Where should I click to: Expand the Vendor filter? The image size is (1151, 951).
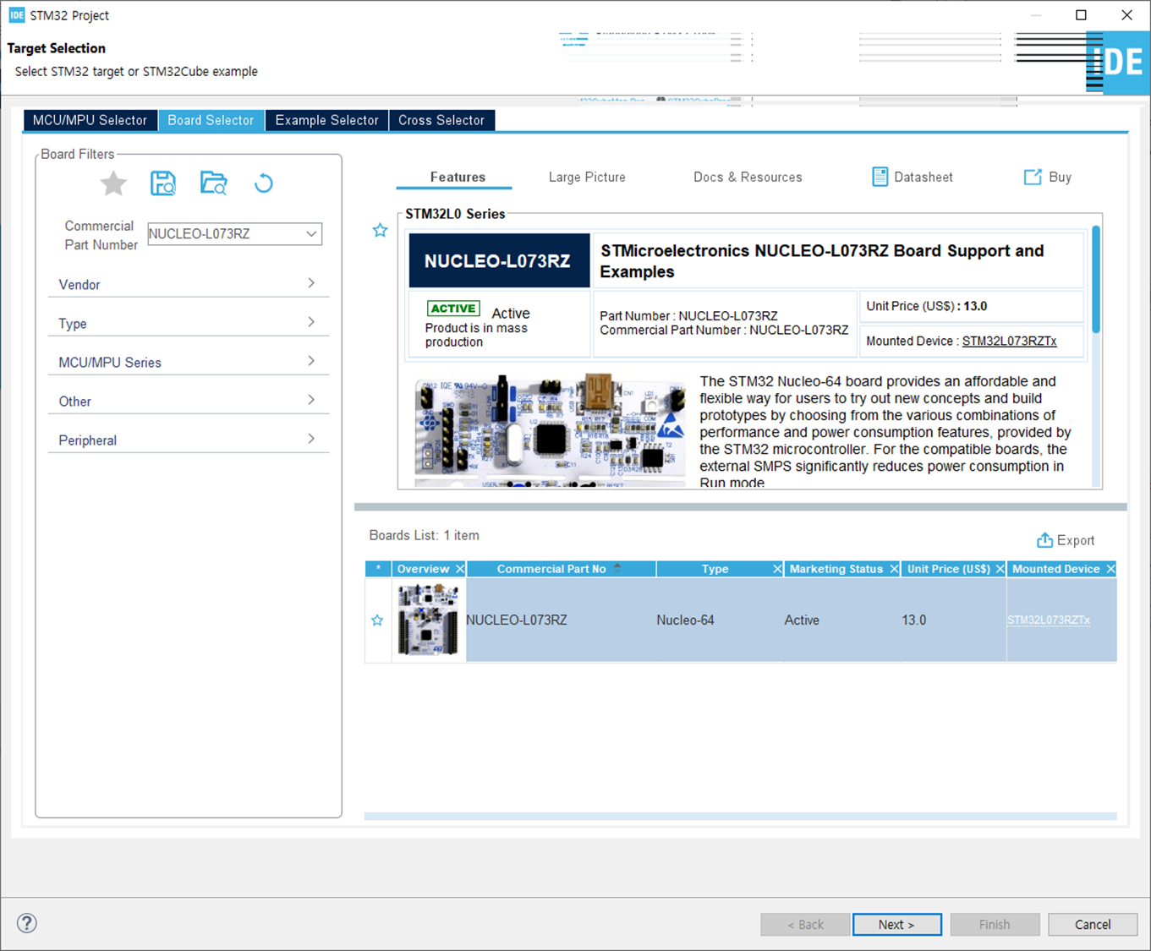[x=189, y=284]
